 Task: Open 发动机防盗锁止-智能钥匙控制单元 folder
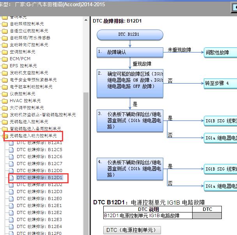tap(43, 115)
